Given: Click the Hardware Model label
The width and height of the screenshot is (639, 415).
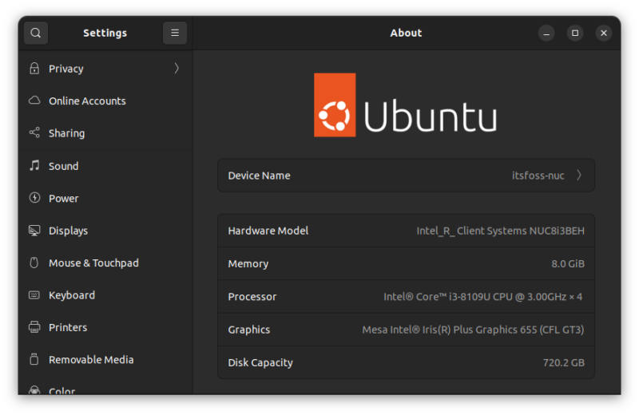Looking at the screenshot, I should click(x=268, y=231).
